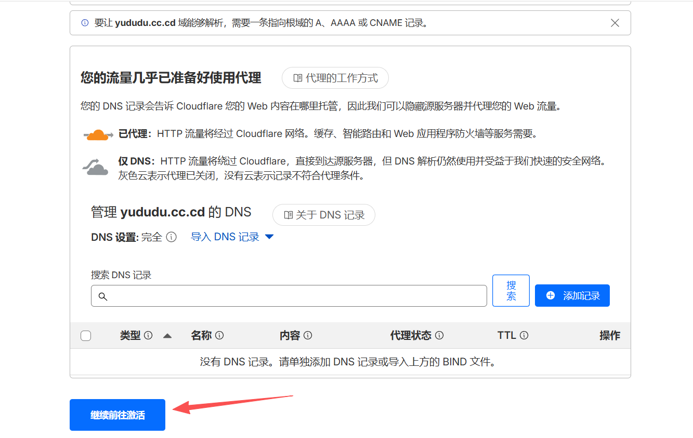Focus the 搜索 DNS 记录 input field
The width and height of the screenshot is (693, 438).
click(x=289, y=296)
